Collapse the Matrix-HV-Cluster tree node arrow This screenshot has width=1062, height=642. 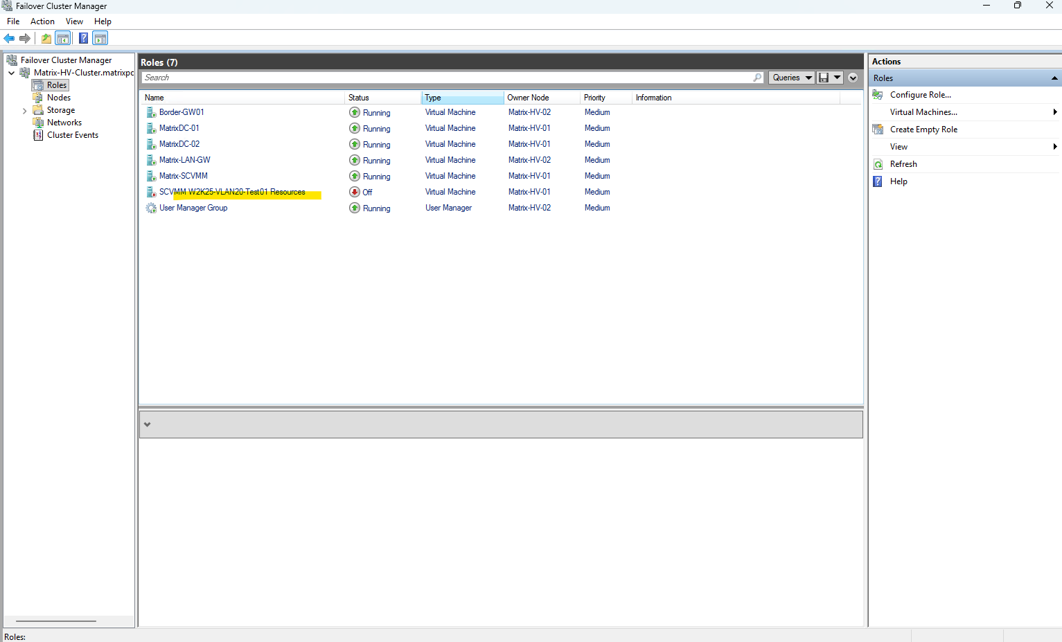click(x=12, y=73)
